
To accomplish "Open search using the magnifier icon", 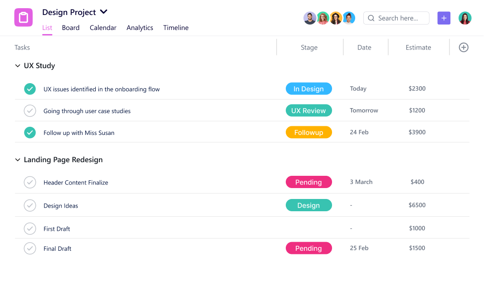I will click(x=371, y=18).
